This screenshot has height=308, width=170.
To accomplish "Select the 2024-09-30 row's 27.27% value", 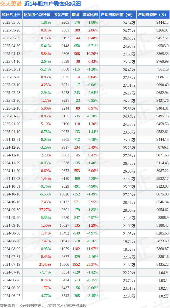I will 45,210.
